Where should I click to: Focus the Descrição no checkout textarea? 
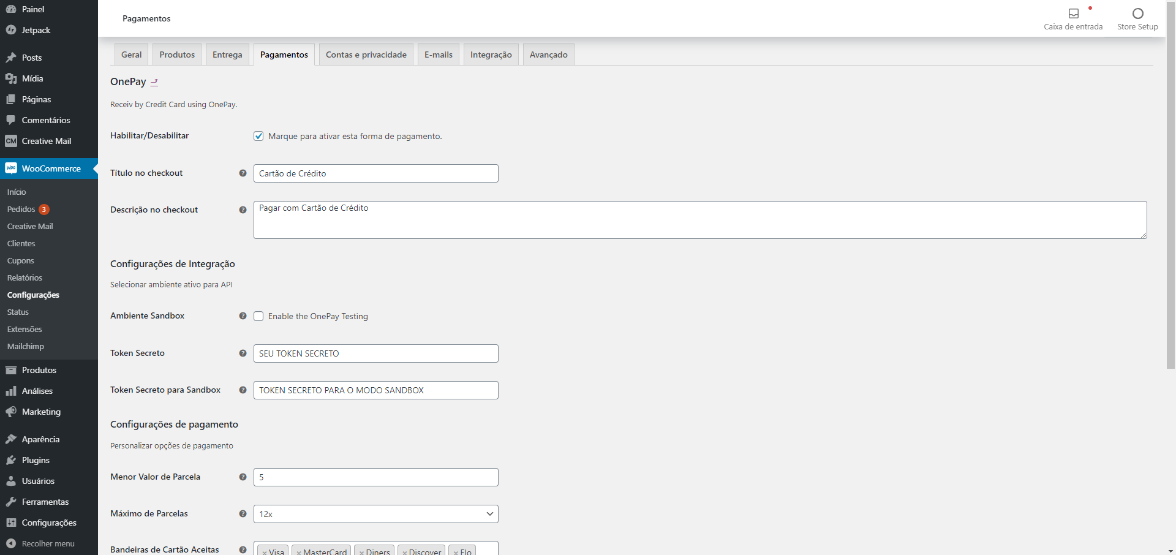[x=700, y=220]
